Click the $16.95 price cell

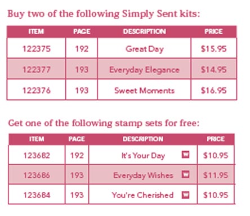pos(214,91)
